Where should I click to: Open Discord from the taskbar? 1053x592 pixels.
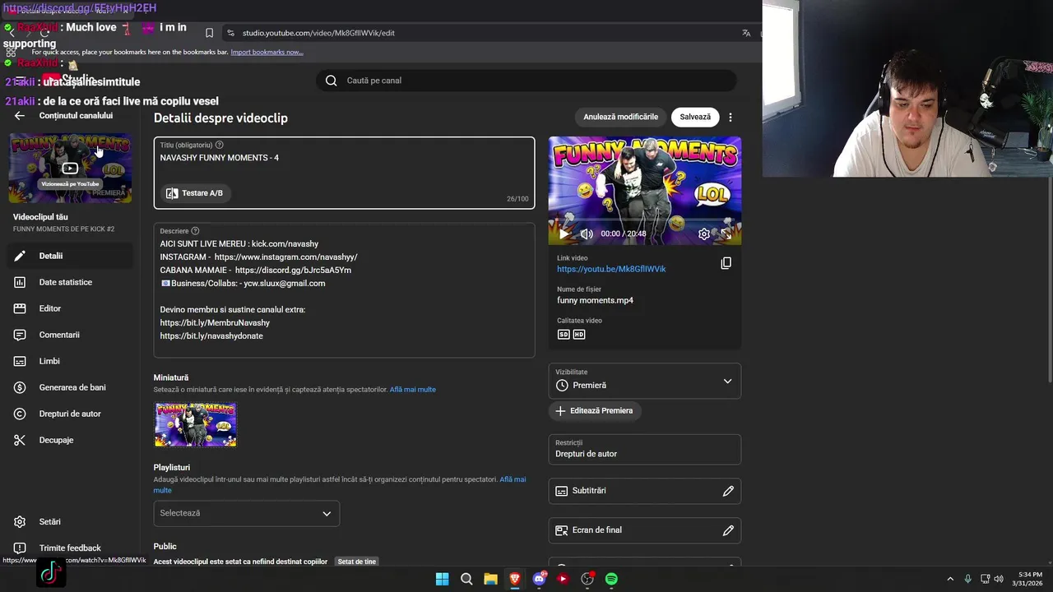[x=539, y=579]
